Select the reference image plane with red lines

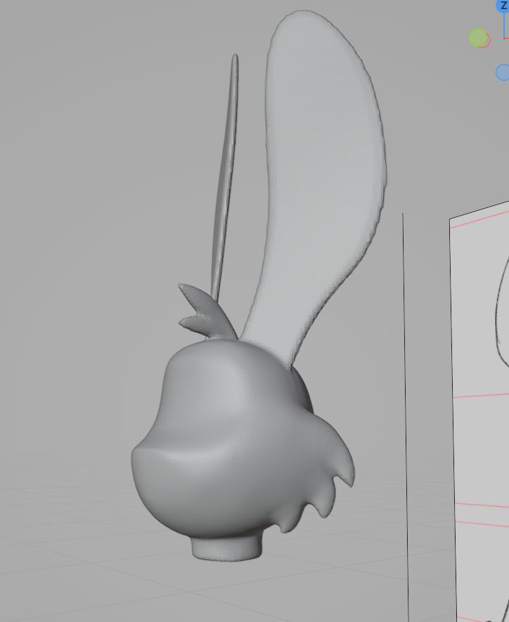point(480,413)
